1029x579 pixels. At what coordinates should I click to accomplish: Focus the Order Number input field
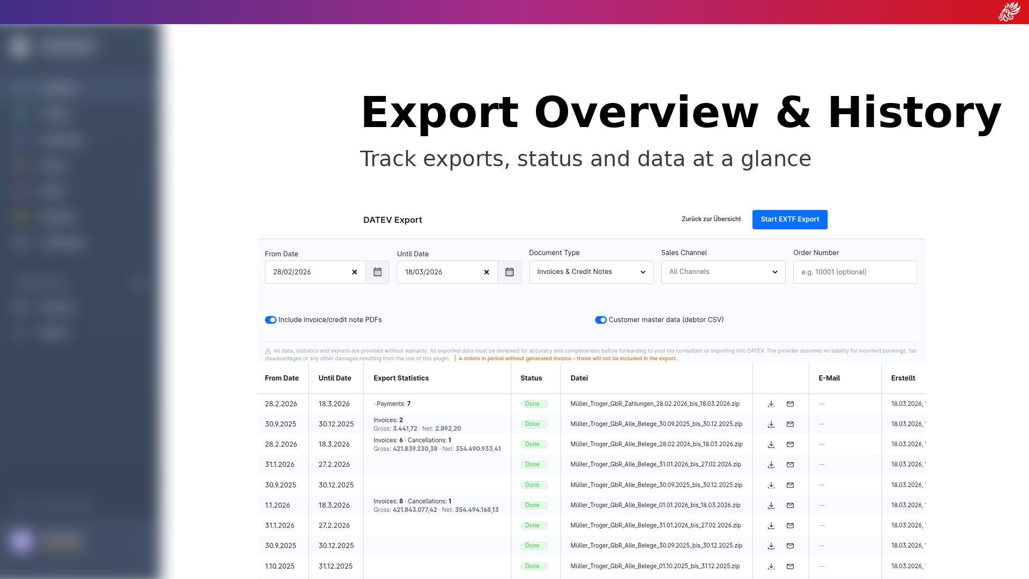click(x=855, y=272)
